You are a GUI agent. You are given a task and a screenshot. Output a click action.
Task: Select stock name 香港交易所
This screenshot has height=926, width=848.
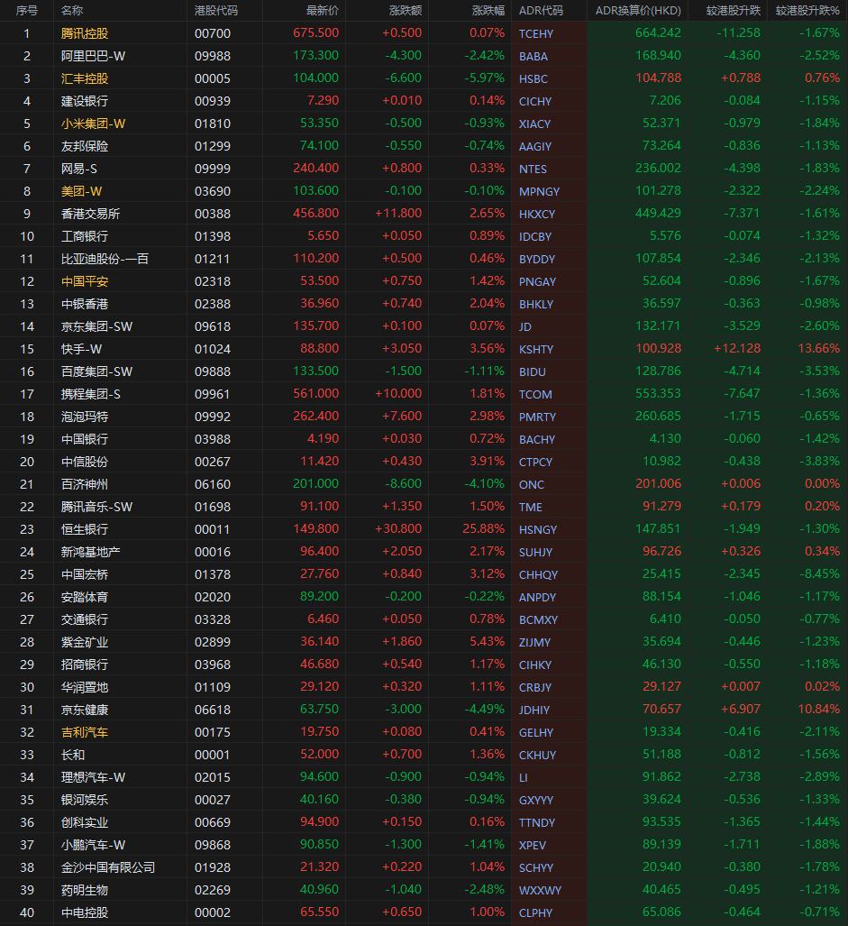90,214
